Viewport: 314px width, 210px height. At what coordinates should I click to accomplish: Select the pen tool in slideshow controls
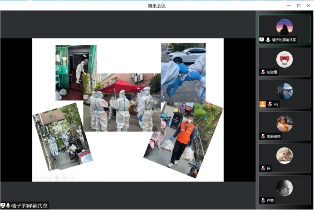(50, 178)
